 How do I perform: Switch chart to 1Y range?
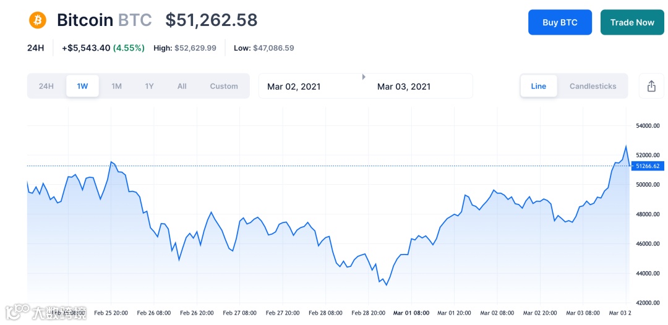pyautogui.click(x=149, y=87)
